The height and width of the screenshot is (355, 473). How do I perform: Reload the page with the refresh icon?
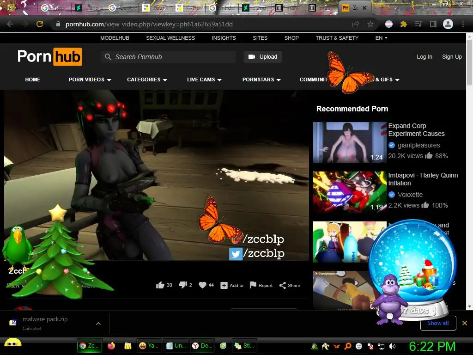pos(40,24)
